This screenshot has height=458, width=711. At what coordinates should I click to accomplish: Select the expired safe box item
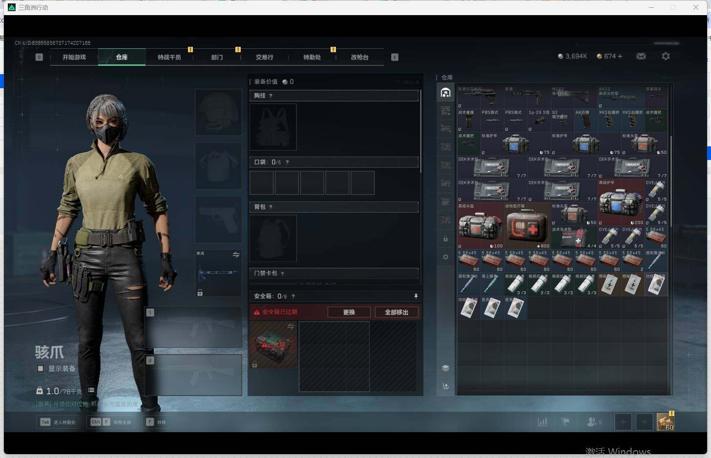(273, 345)
